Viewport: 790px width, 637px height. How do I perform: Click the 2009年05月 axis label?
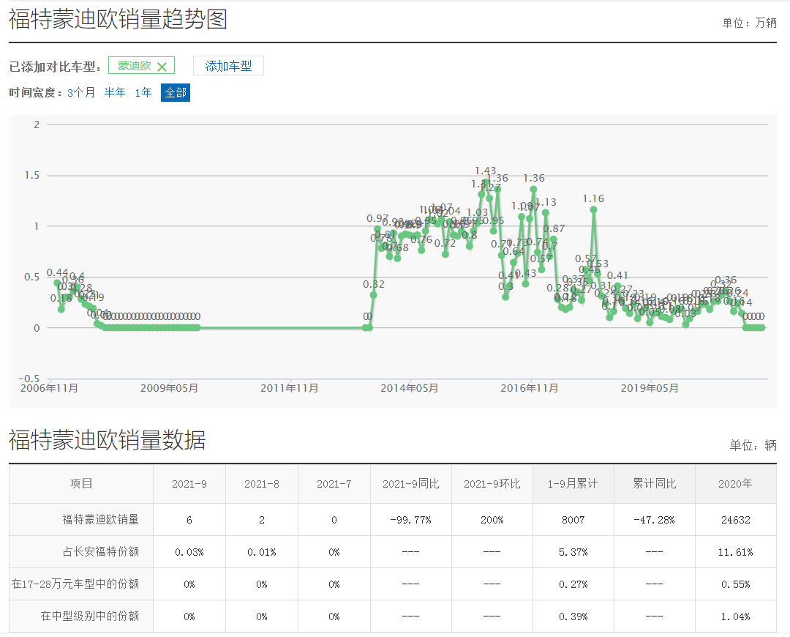click(169, 388)
